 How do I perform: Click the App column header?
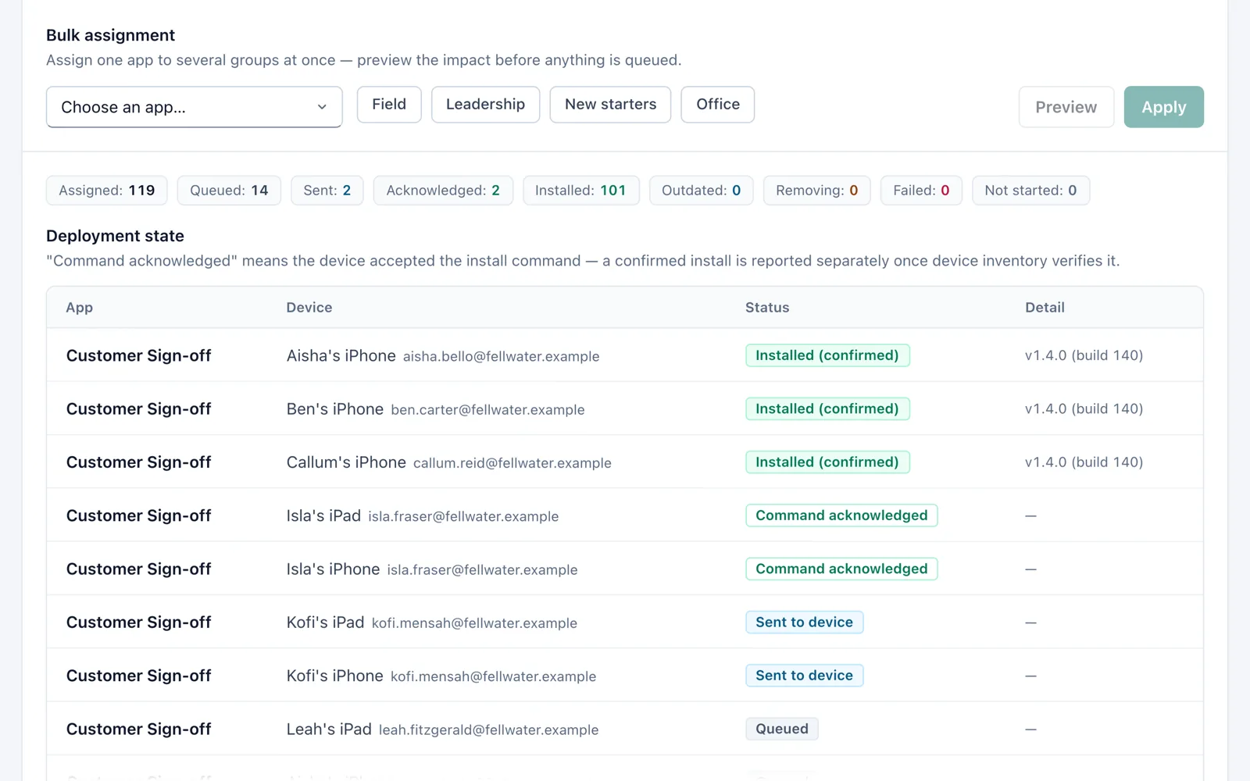coord(80,308)
